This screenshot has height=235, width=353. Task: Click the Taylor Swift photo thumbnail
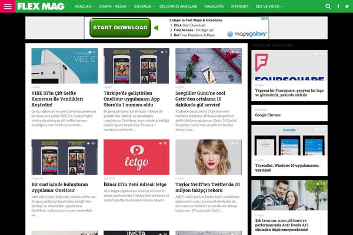pyautogui.click(x=208, y=157)
